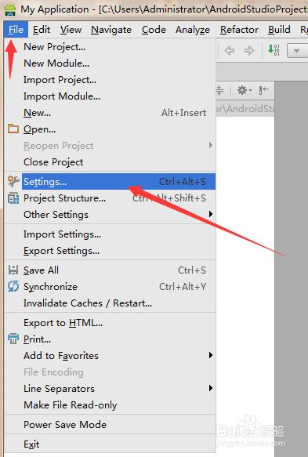The image size is (308, 457).
Task: Click the back navigation arrow icon
Action: [x=230, y=51]
